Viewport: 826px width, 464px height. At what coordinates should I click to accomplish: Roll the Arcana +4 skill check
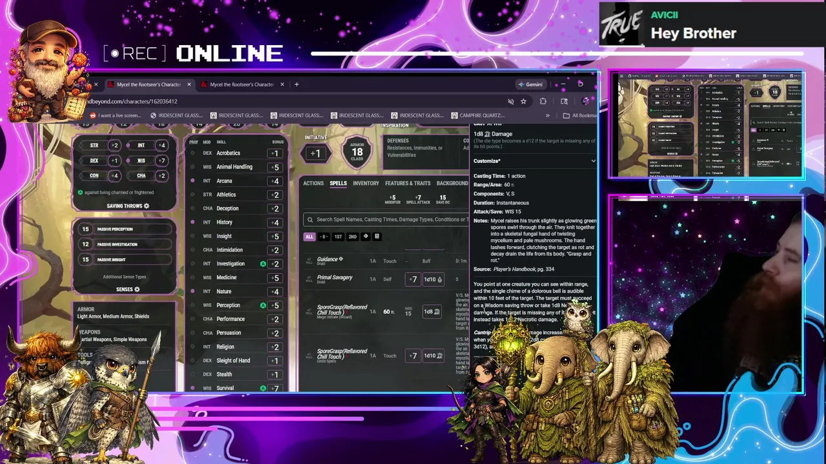point(276,181)
